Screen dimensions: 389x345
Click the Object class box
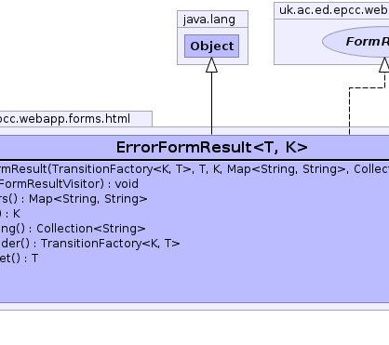[211, 46]
